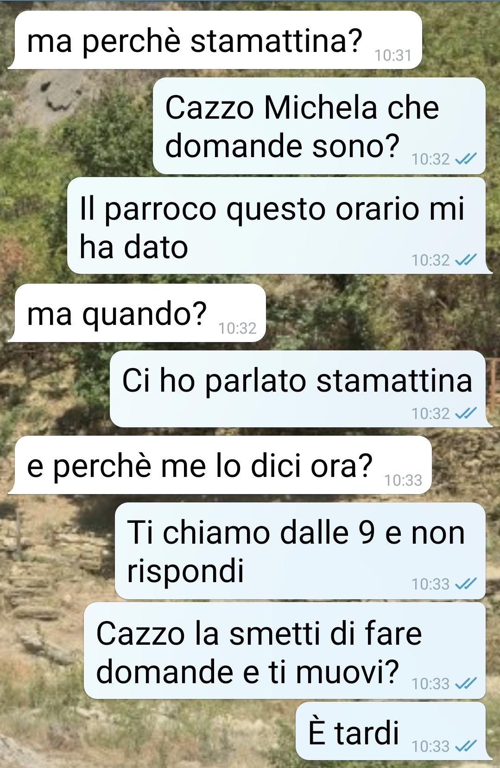
Task: Tap the 'Il parroco questo orario mi ha dato' message
Action: tap(278, 225)
